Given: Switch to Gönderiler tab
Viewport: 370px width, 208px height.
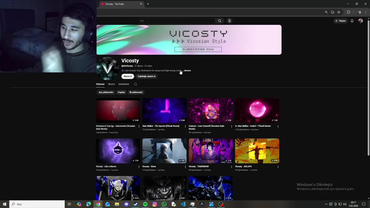Looking at the screenshot, I should click(x=124, y=84).
